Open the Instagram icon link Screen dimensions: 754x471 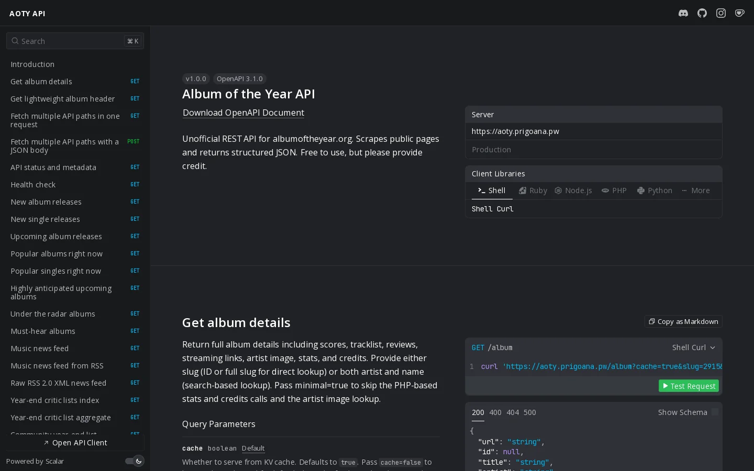click(721, 13)
